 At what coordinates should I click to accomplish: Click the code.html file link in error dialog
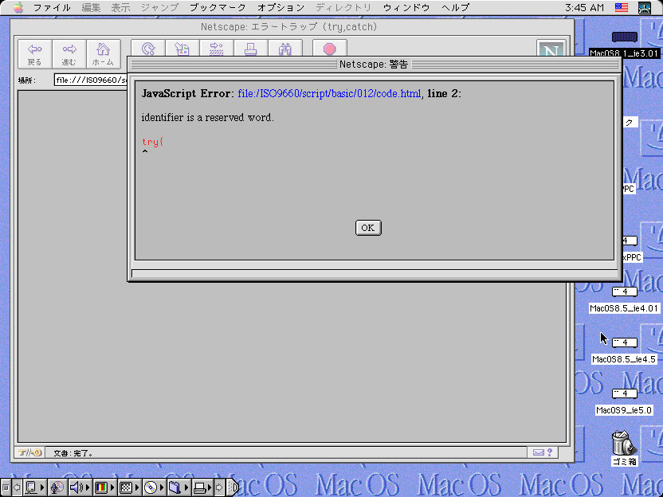(329, 93)
